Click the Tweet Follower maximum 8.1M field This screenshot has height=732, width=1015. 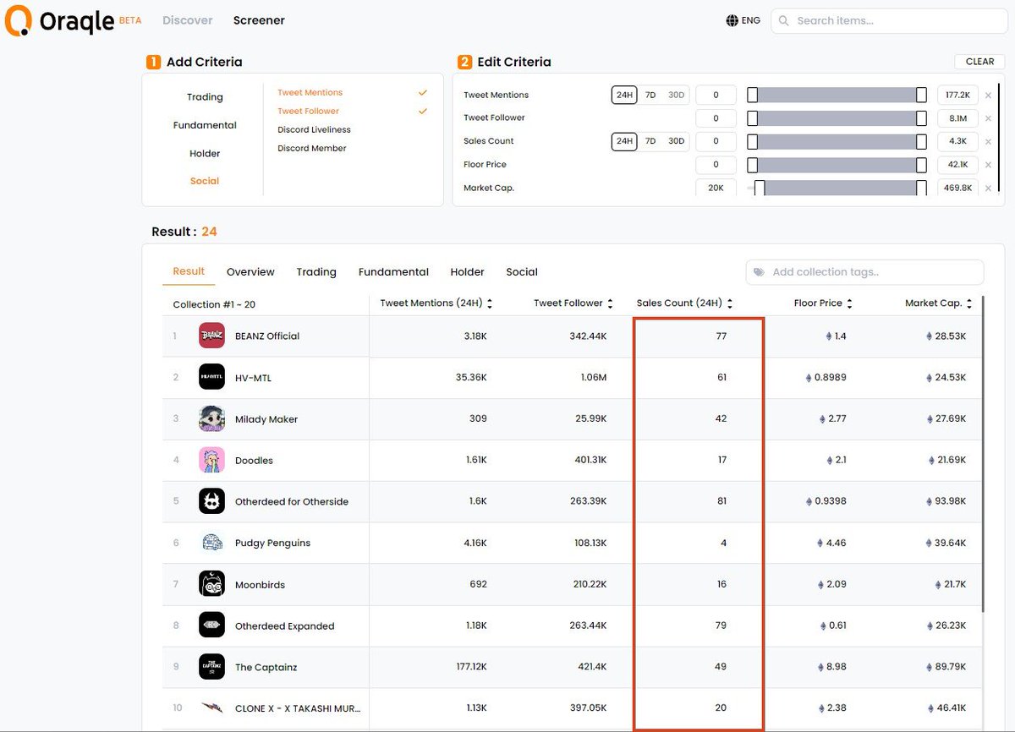pyautogui.click(x=957, y=118)
